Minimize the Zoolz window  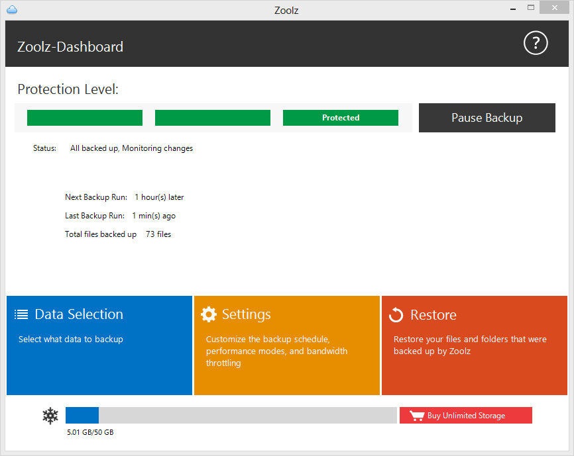(x=513, y=8)
